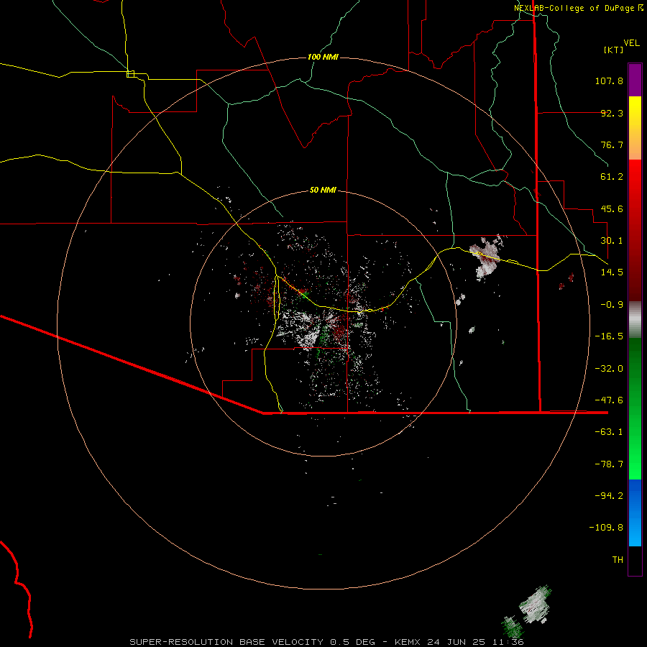The width and height of the screenshot is (647, 647).
Task: Click the Super-Resolution Base Velocity caption
Action: 326,642
